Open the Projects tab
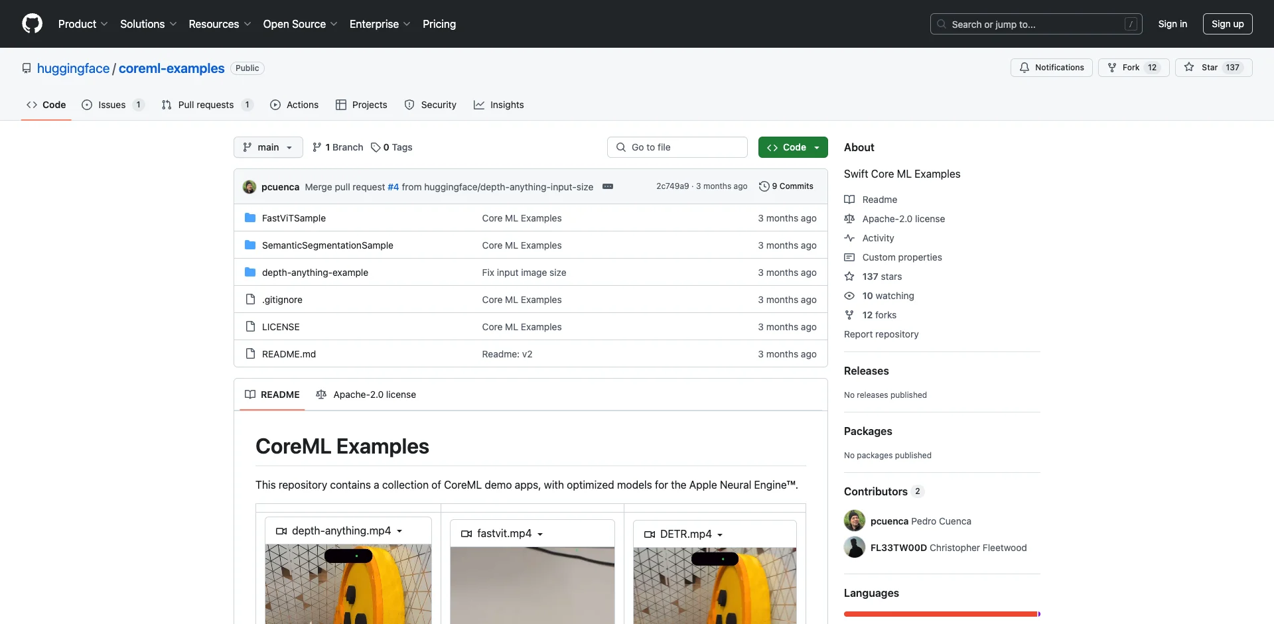 (362, 105)
